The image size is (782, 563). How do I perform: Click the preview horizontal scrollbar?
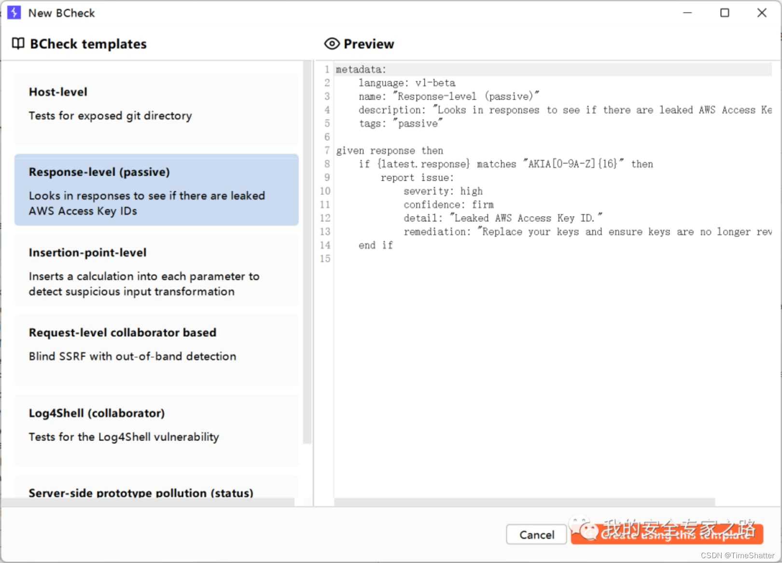[x=524, y=502]
